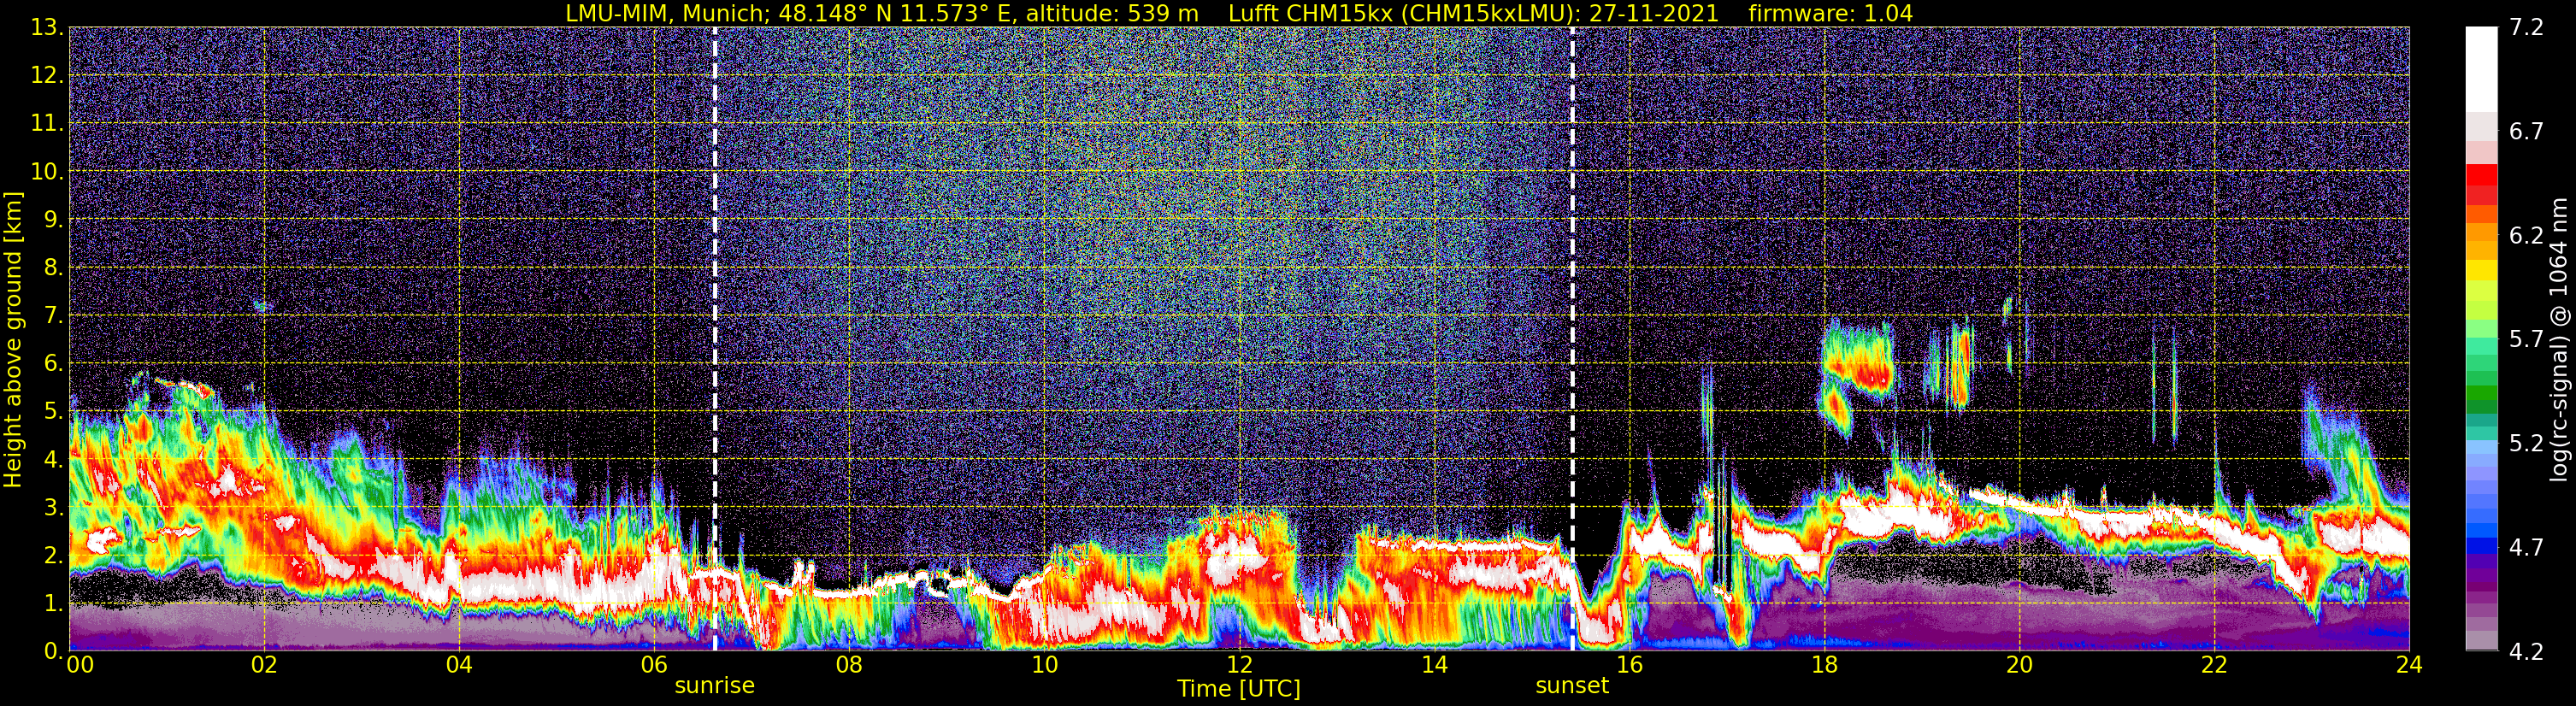Click the 6.2 colorbar tick value
The width and height of the screenshot is (2576, 706).
point(2527,236)
